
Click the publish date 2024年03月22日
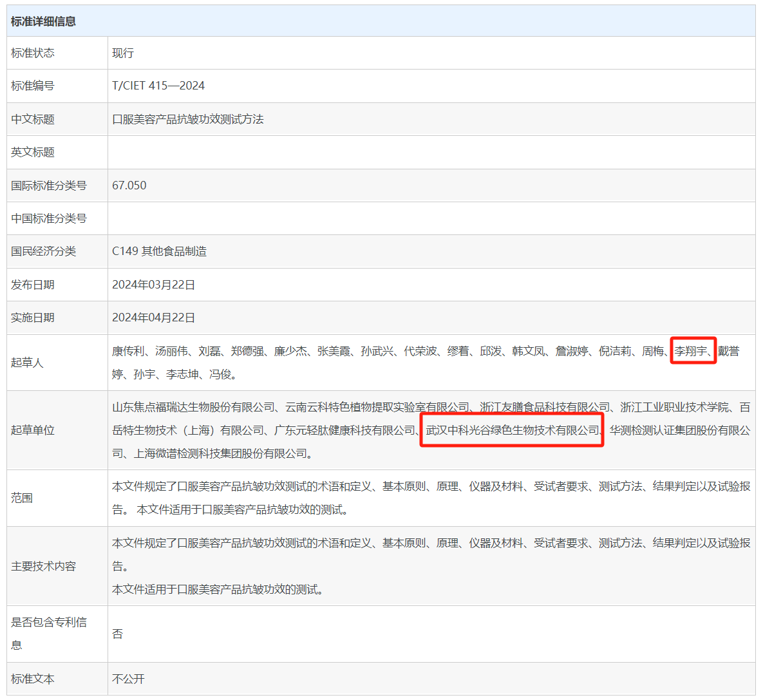154,285
